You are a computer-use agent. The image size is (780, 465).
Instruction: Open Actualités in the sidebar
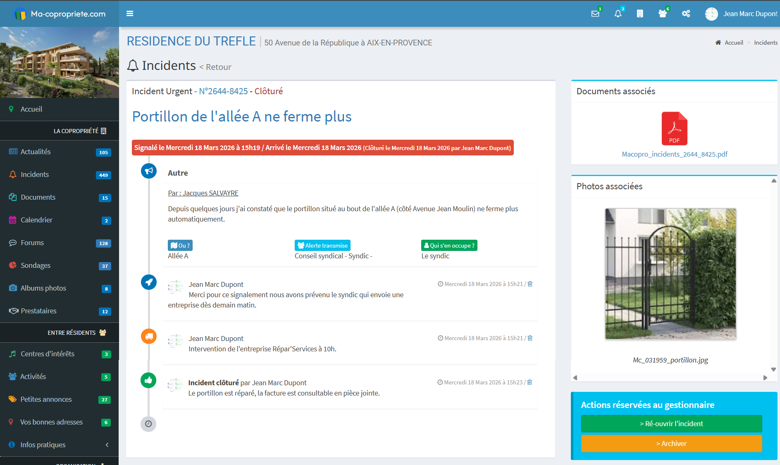[x=60, y=152]
